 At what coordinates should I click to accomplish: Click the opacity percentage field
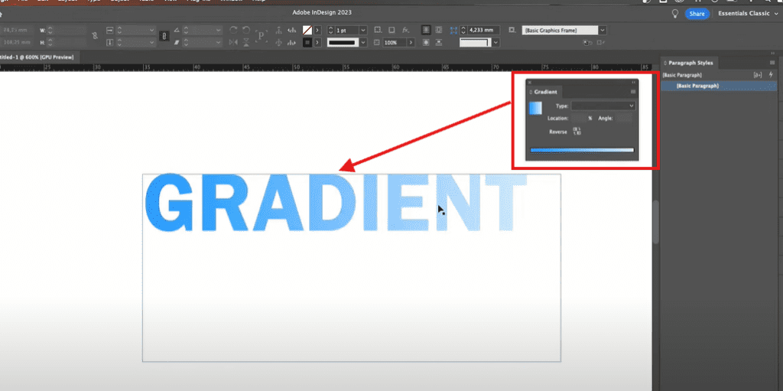[395, 43]
